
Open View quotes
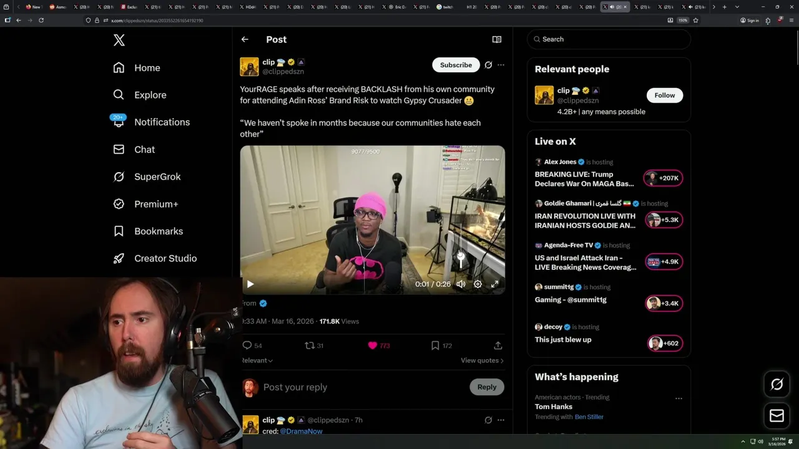click(x=482, y=360)
